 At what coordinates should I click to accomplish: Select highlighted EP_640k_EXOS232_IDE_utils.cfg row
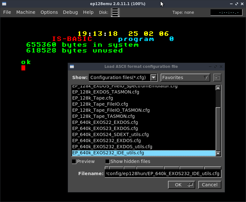(x=143, y=153)
